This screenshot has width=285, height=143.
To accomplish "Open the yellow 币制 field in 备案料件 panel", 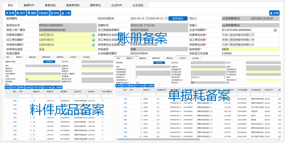I will (x=43, y=76).
